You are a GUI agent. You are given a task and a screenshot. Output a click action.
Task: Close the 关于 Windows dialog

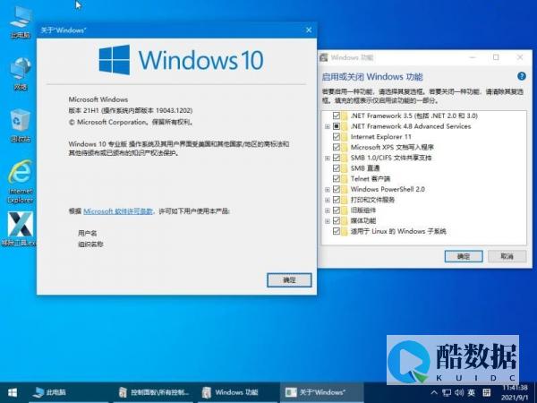309,30
